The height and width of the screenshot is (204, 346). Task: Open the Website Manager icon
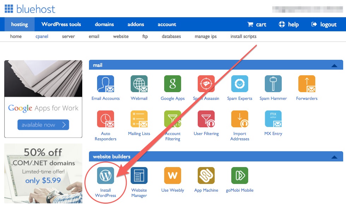point(139,176)
